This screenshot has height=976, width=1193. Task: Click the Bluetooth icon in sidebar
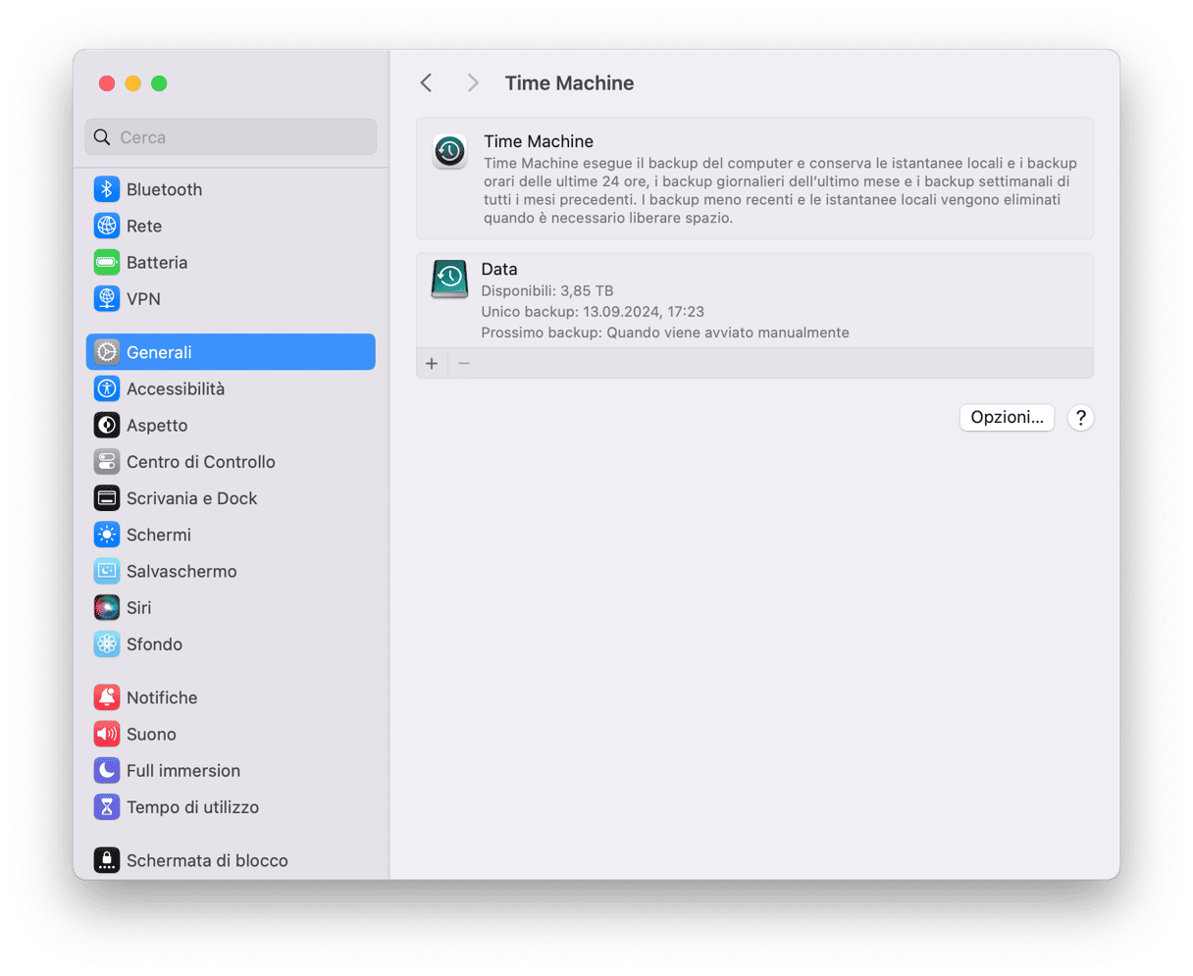[x=107, y=189]
